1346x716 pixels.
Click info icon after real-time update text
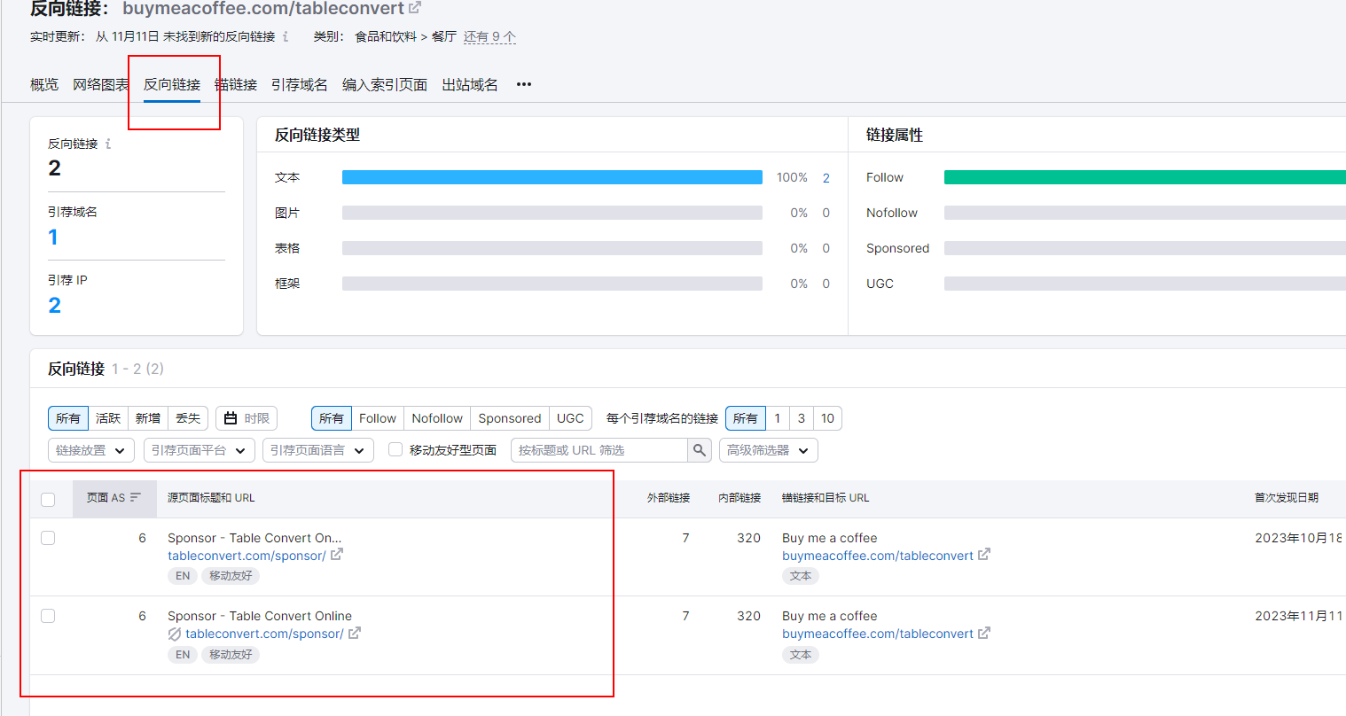[x=286, y=37]
